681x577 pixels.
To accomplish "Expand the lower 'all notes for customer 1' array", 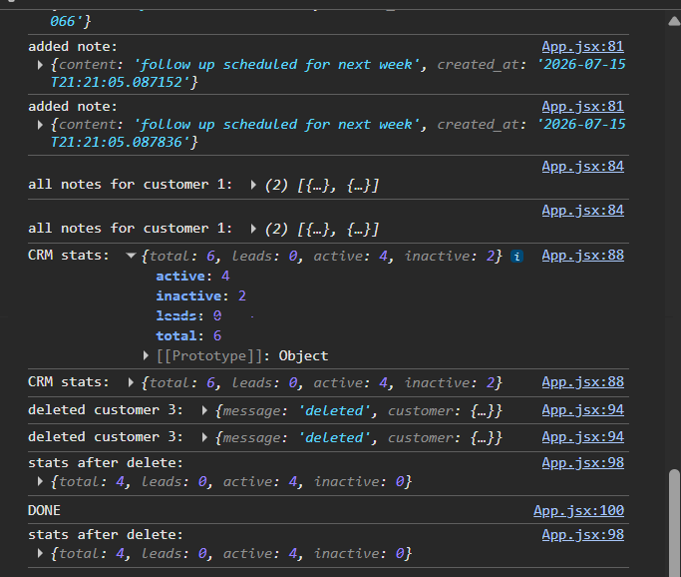I will [253, 229].
